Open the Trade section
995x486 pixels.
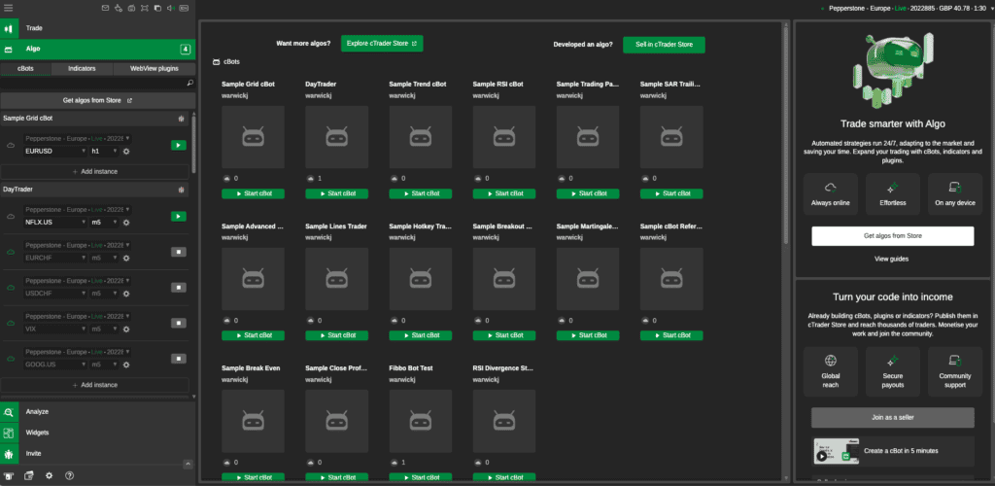coord(98,28)
